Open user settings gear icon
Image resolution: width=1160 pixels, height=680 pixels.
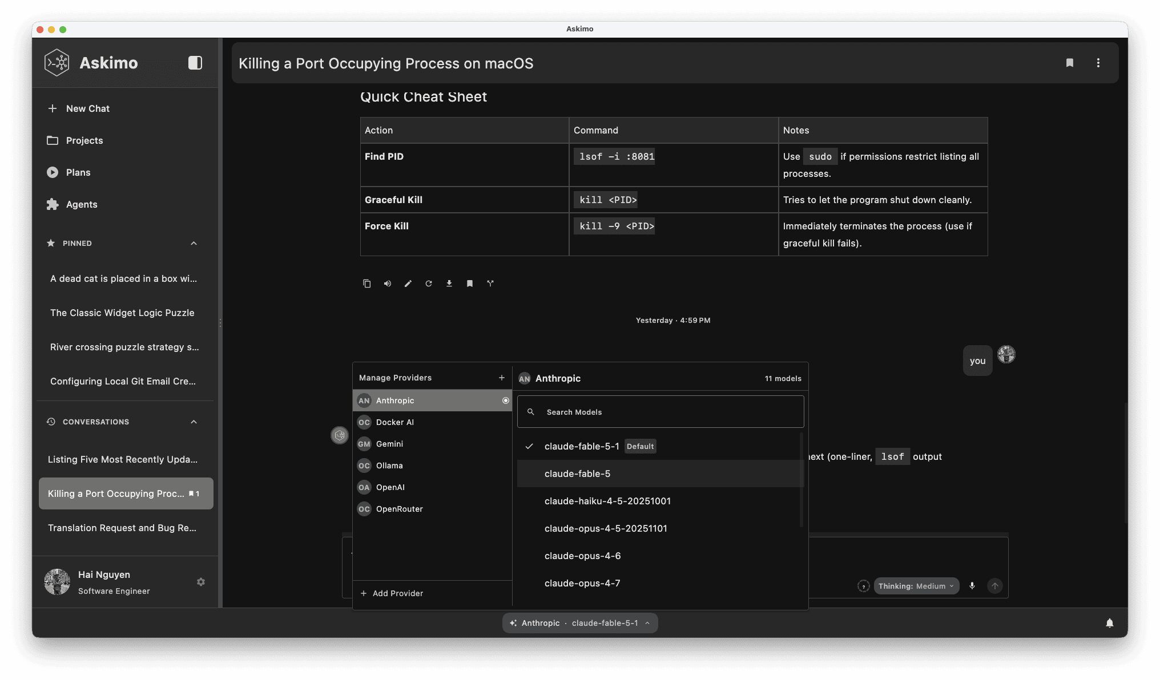pos(201,582)
